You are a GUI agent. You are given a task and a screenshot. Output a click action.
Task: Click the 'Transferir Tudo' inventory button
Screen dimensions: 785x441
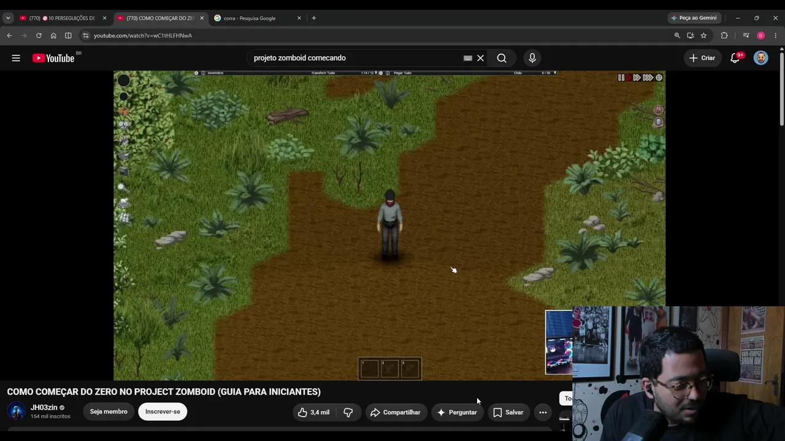[x=323, y=73]
